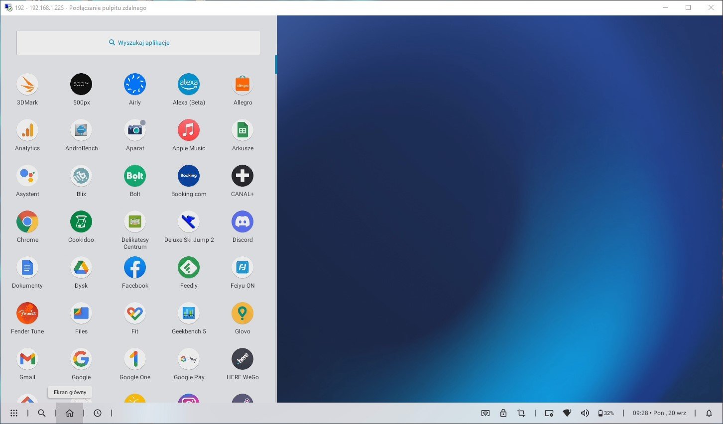Launch Asystent (Google Assistant)
The width and height of the screenshot is (723, 424).
tap(27, 176)
